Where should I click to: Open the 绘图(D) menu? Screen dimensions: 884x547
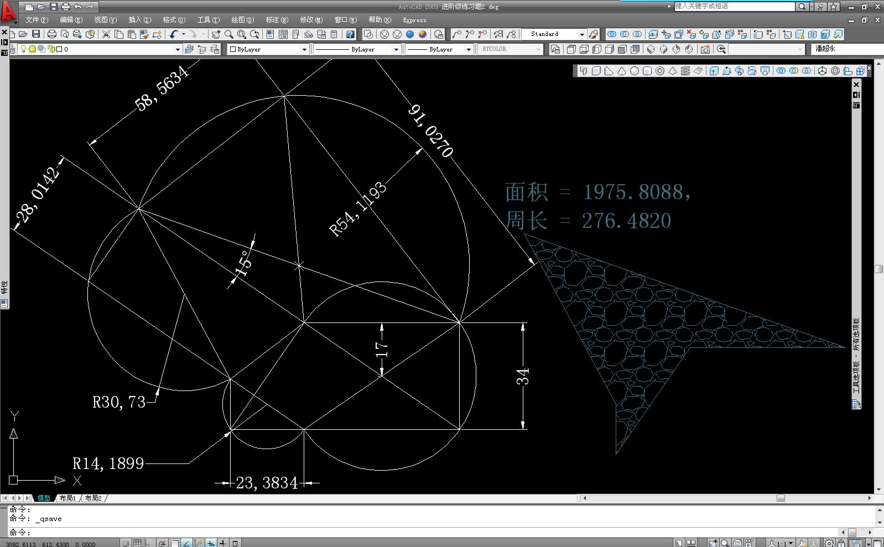[x=242, y=20]
